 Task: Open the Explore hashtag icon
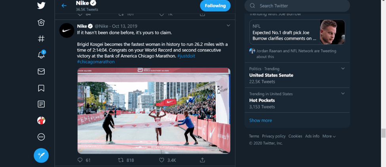(x=41, y=39)
